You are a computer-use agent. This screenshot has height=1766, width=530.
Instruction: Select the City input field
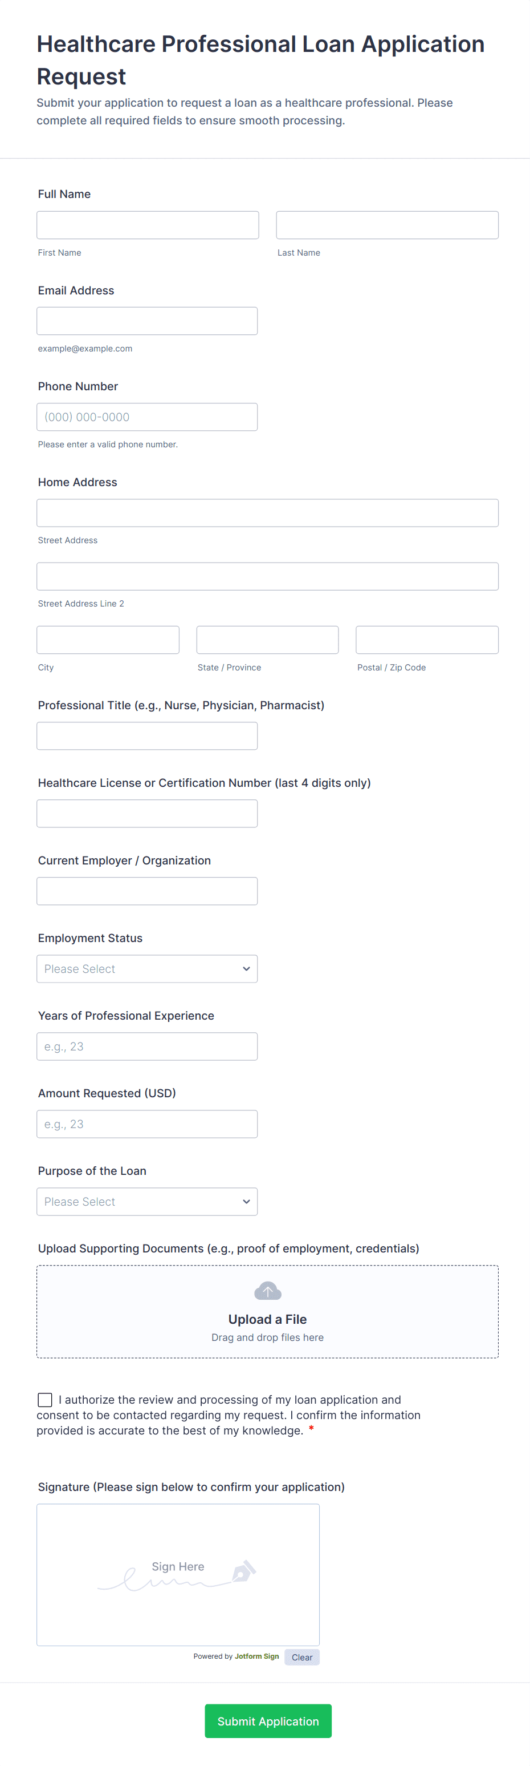coord(108,640)
